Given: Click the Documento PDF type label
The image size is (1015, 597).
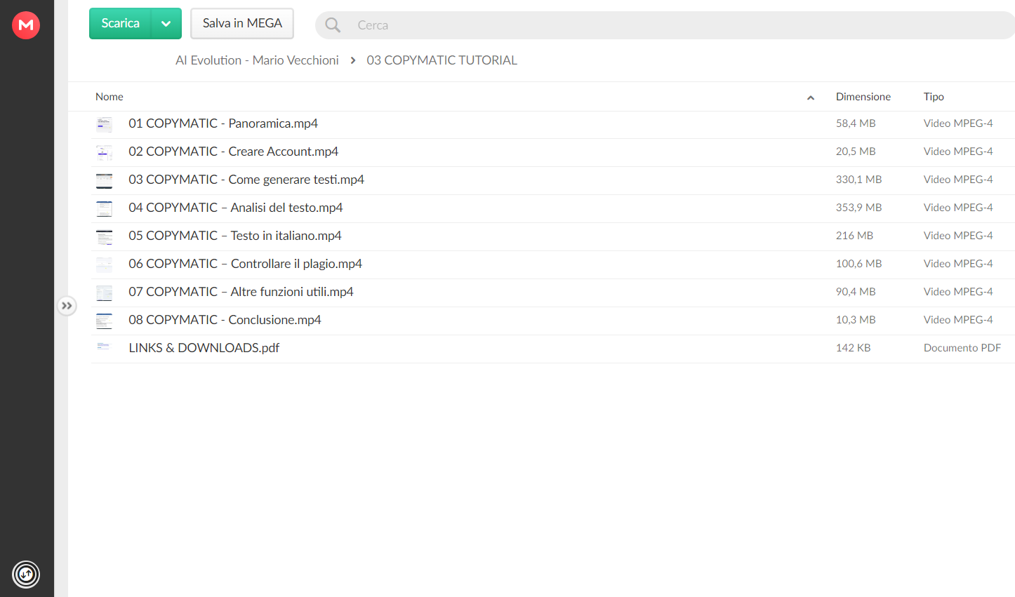Looking at the screenshot, I should tap(962, 348).
